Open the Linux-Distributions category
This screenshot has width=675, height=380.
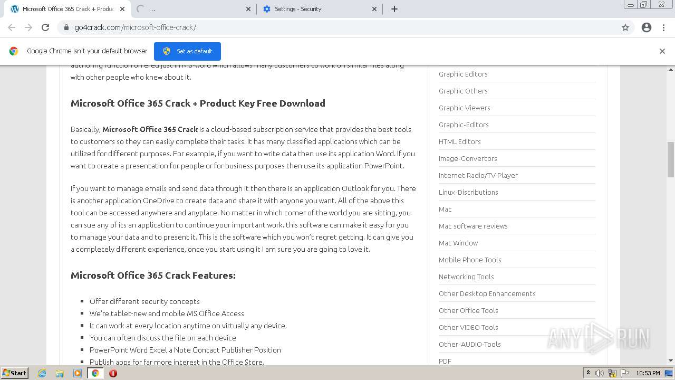pos(468,193)
